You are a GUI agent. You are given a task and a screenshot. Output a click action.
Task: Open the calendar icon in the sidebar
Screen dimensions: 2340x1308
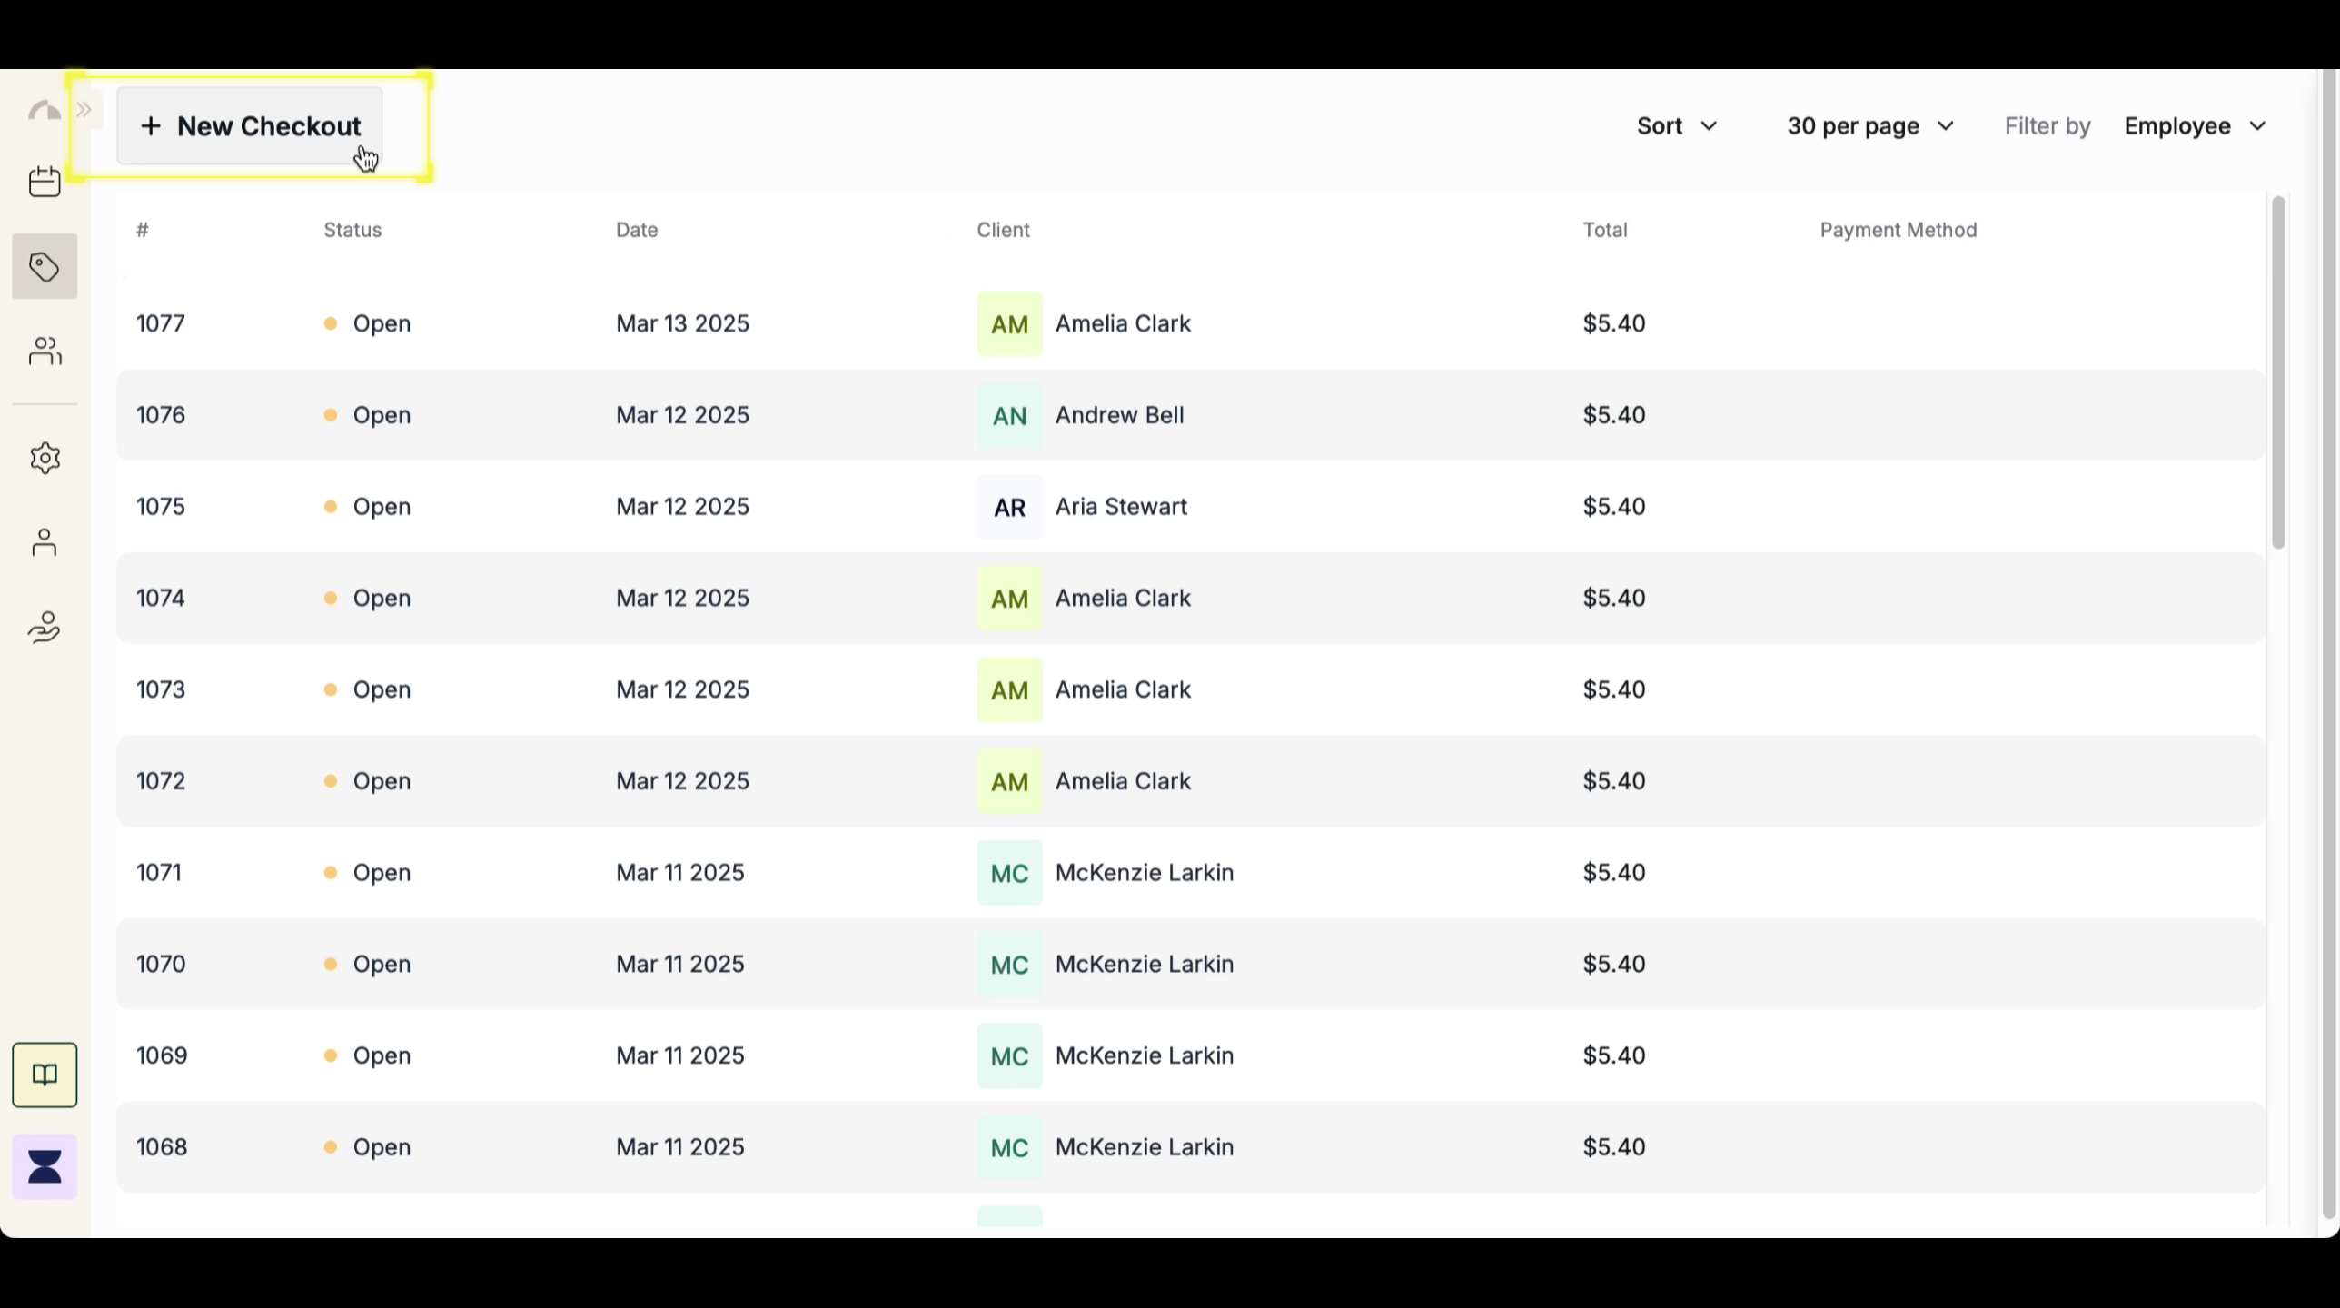point(44,181)
